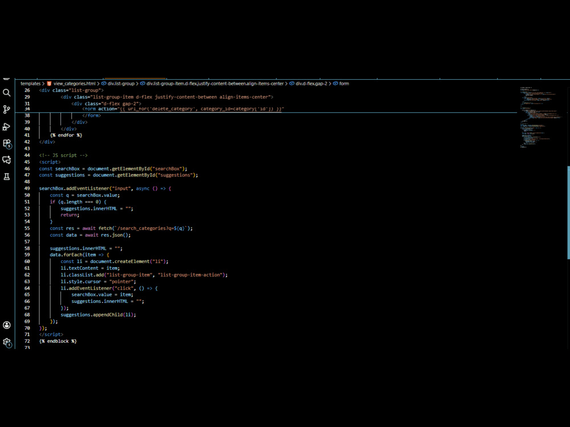
Task: Click 'searchBox.addEventListener' on line 49
Action: [x=74, y=188]
